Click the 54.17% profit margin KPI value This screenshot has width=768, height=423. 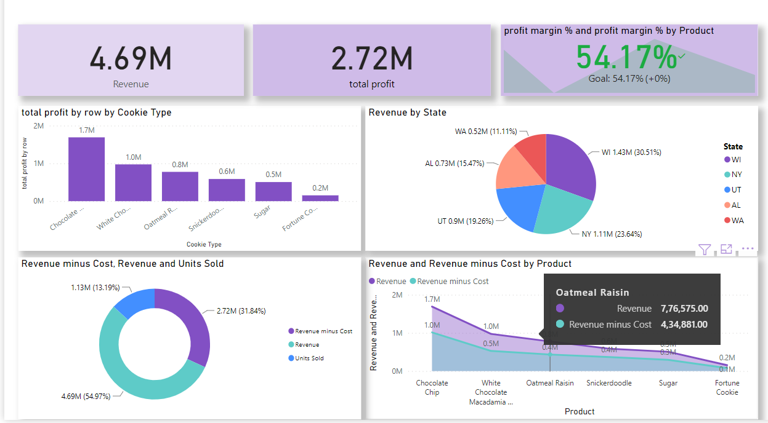[627, 57]
